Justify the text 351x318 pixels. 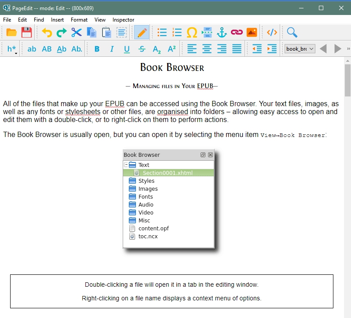click(x=237, y=49)
